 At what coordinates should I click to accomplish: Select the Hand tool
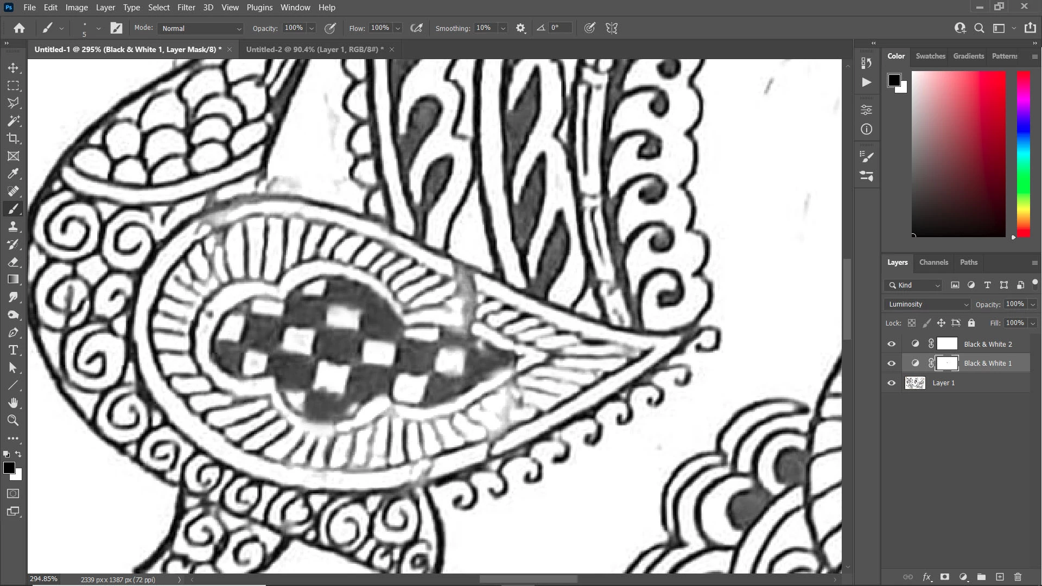click(14, 403)
